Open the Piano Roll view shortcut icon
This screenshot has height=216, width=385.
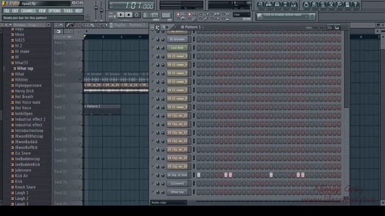[x=277, y=4]
